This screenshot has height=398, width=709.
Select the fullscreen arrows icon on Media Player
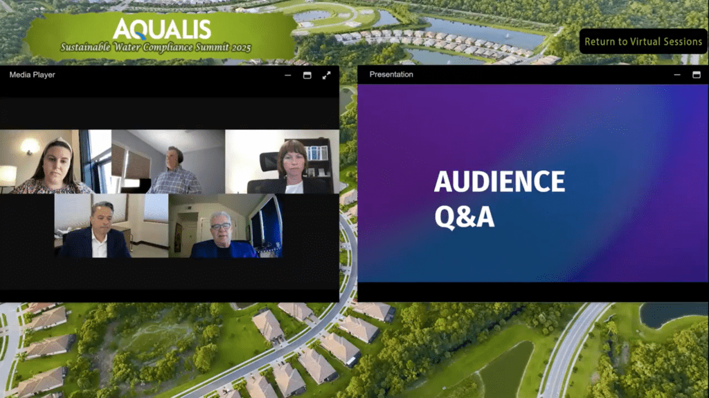click(x=326, y=75)
